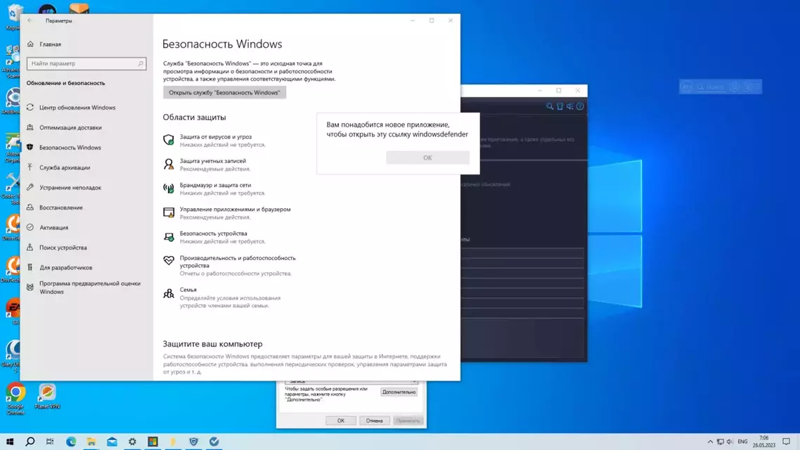Click the shield icon beside Безопасность Windows
Screen dimensions: 800x450
point(30,147)
